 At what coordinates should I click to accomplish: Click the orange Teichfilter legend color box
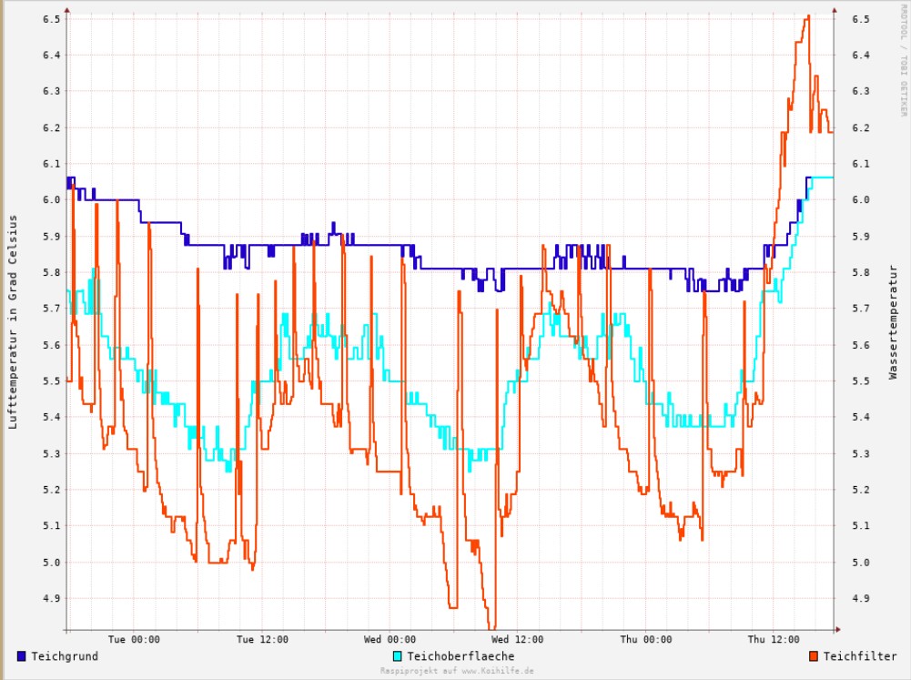coord(815,656)
